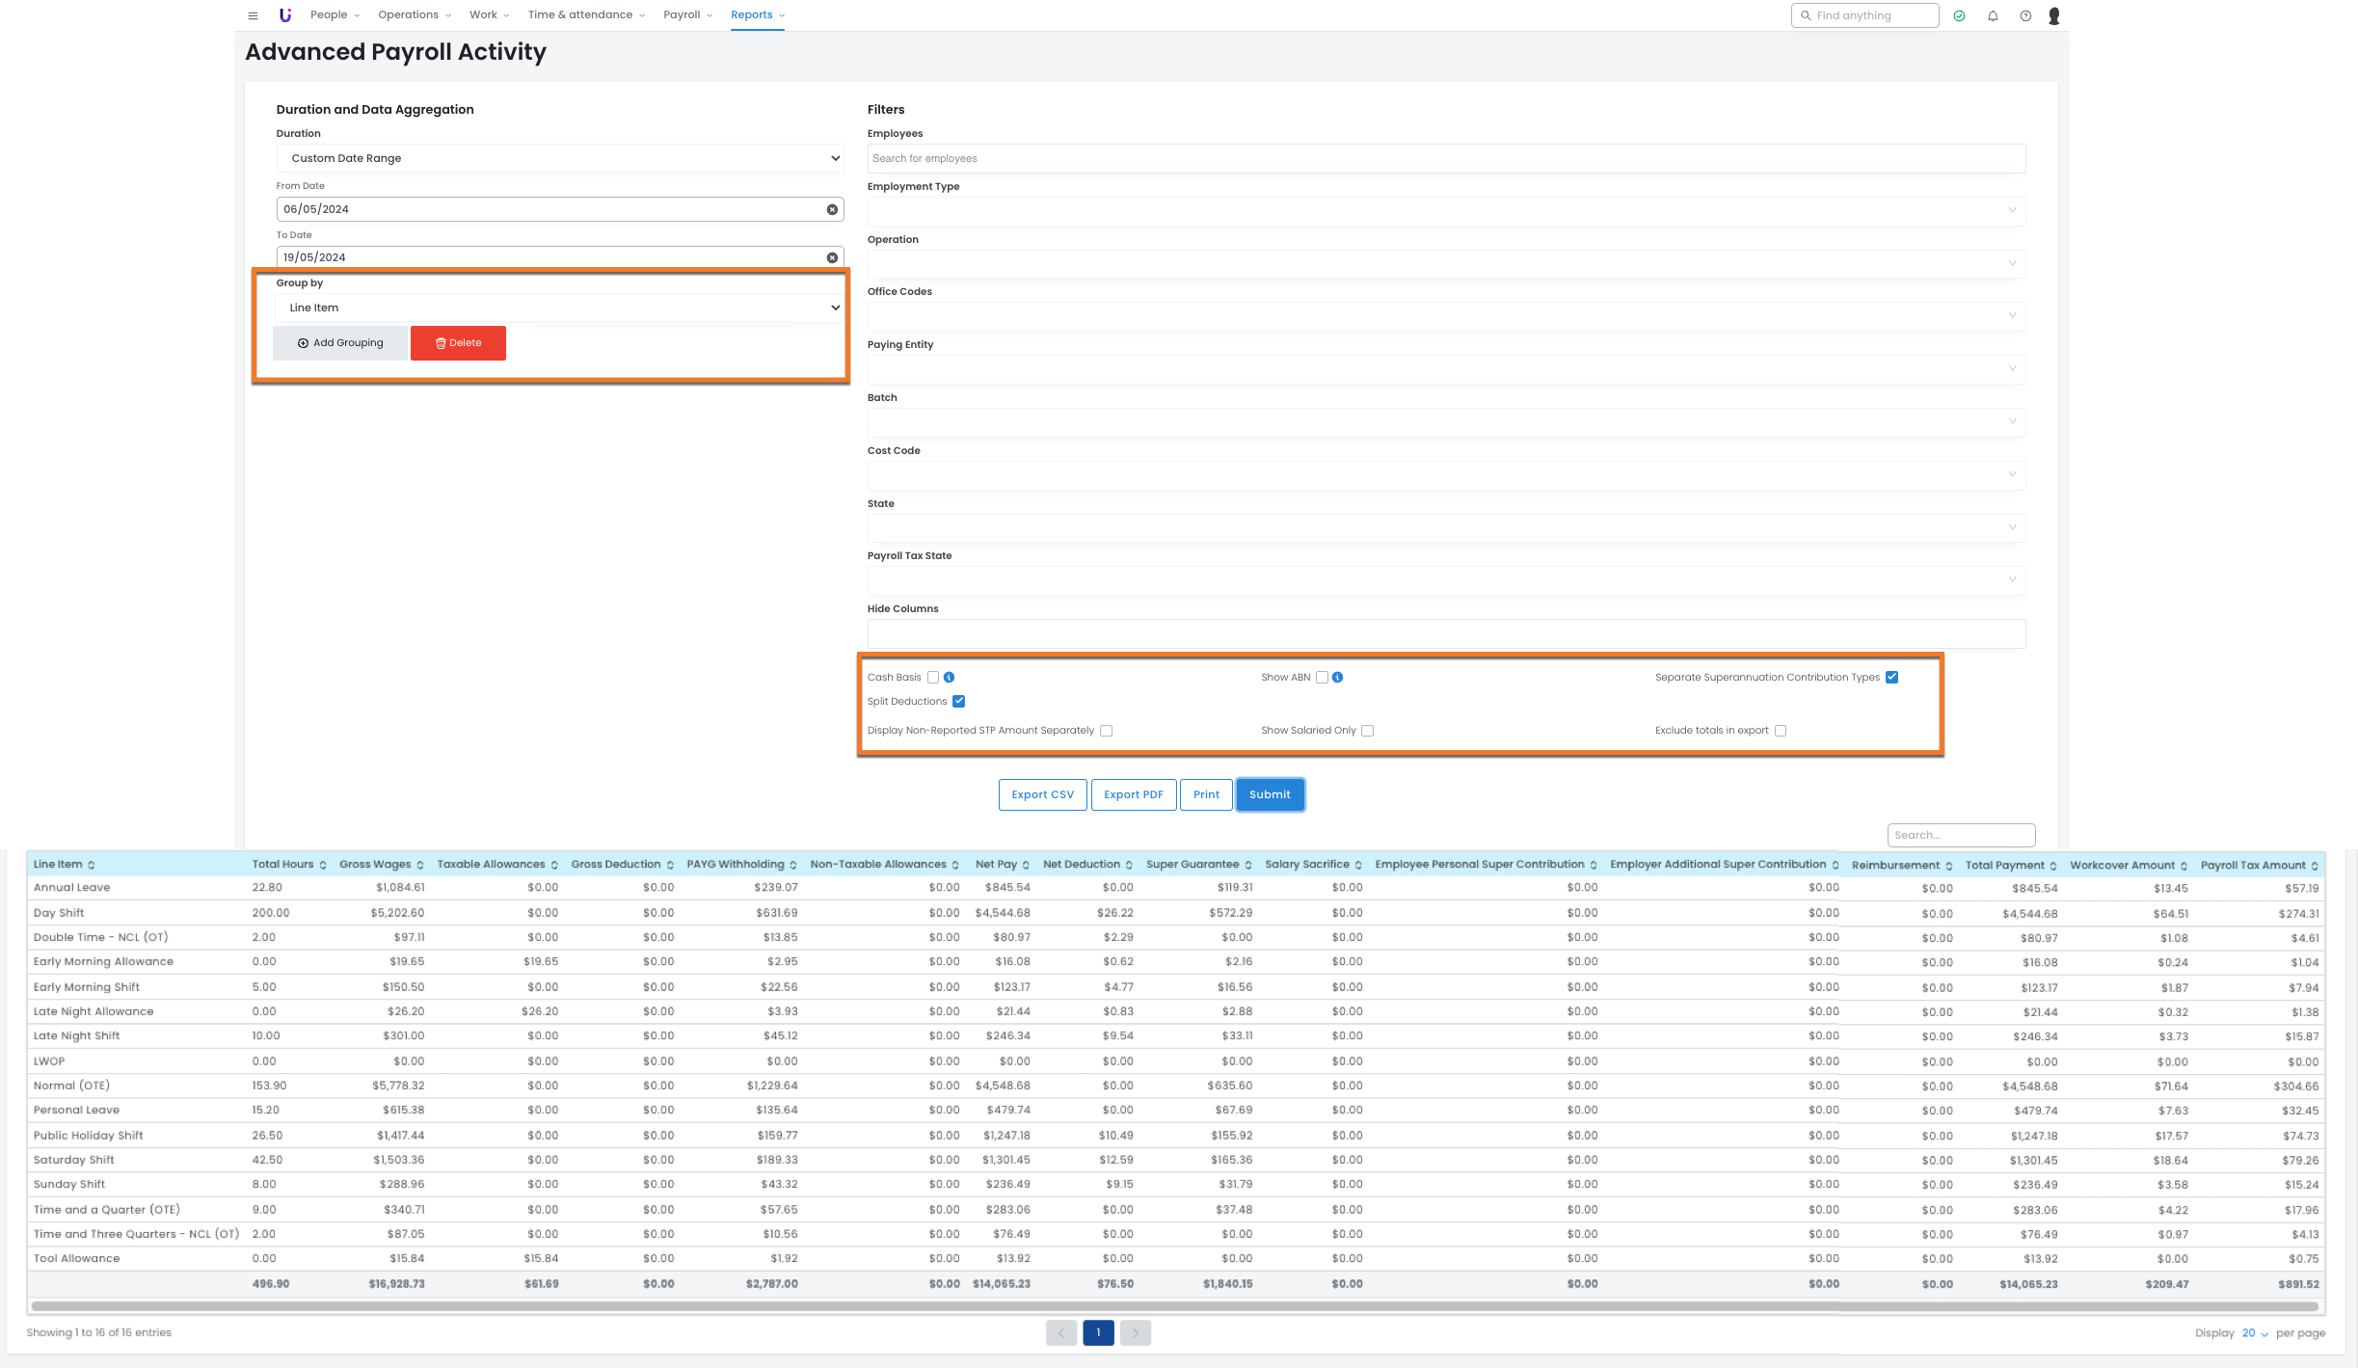
Task: Open the hamburger menu icon
Action: click(x=253, y=15)
